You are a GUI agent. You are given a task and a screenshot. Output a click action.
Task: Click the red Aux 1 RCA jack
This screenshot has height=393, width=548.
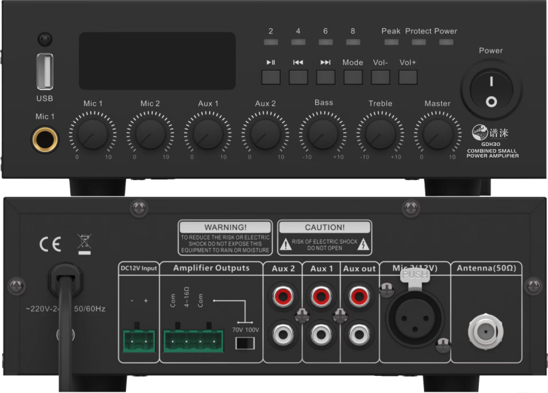point(321,296)
